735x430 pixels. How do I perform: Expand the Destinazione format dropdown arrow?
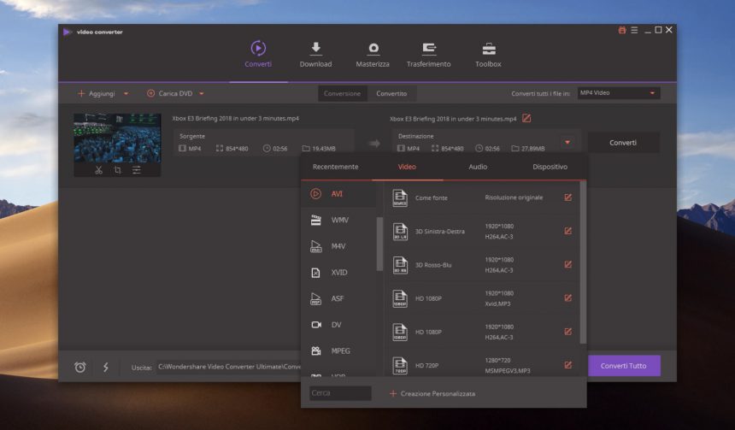[567, 142]
